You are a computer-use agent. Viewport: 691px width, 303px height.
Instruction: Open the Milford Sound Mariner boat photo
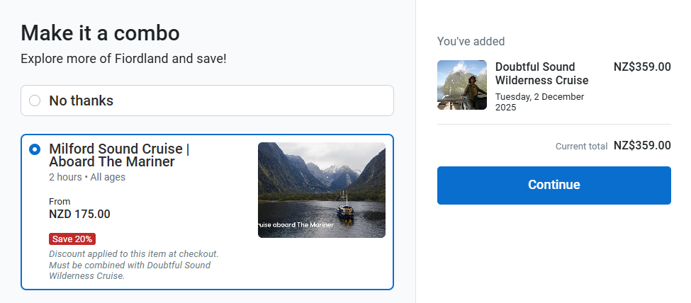click(x=321, y=190)
